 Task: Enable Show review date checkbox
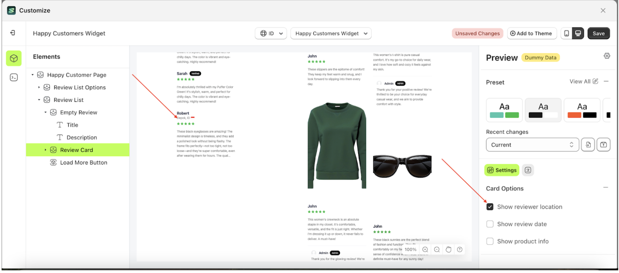click(x=490, y=224)
